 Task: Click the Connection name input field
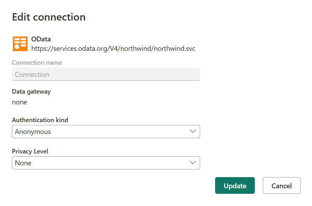coord(106,74)
